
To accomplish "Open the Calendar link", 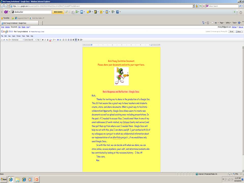I will pyautogui.click(x=7, y=27).
